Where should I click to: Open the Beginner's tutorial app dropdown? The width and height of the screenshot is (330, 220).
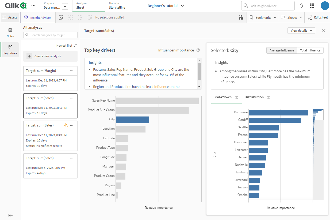[166, 5]
